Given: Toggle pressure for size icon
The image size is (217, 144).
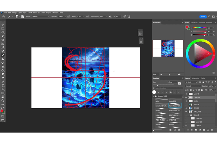Looking at the screenshot, I should click(124, 16).
